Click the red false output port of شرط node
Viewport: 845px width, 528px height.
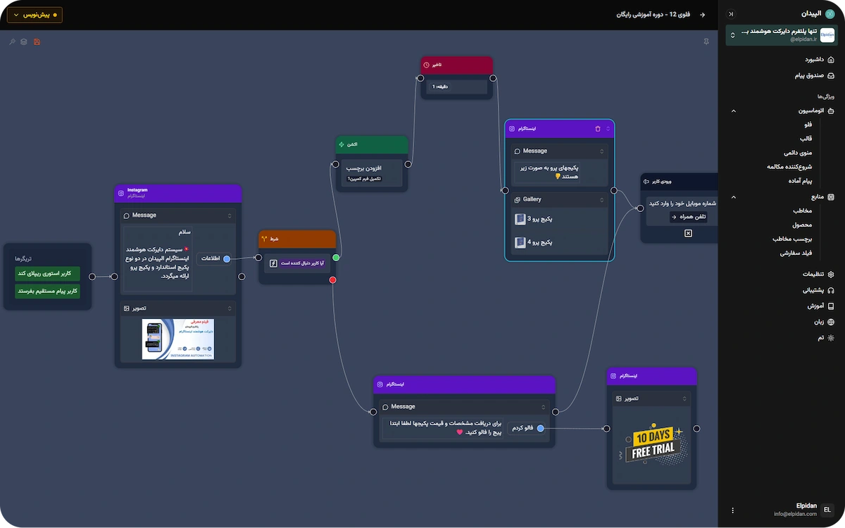point(332,280)
